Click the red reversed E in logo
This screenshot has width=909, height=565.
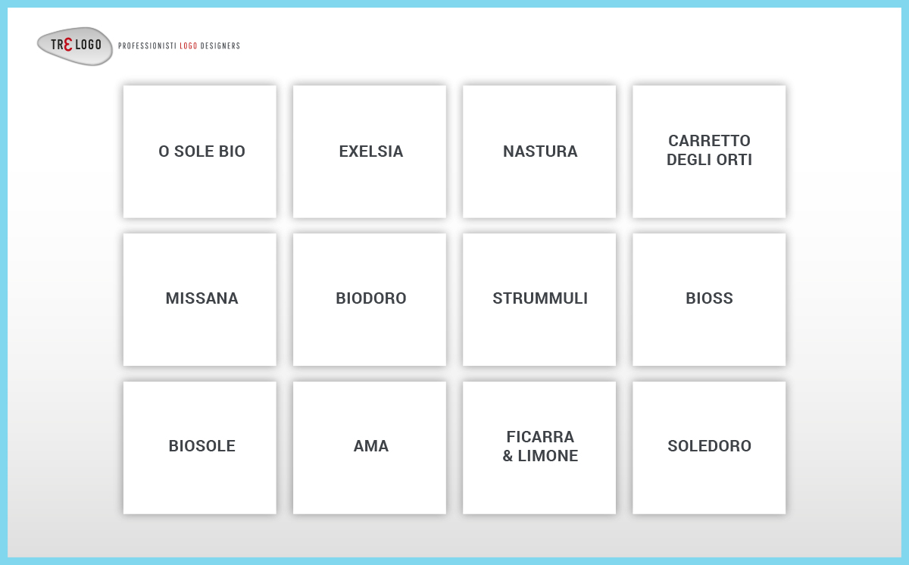tap(68, 45)
